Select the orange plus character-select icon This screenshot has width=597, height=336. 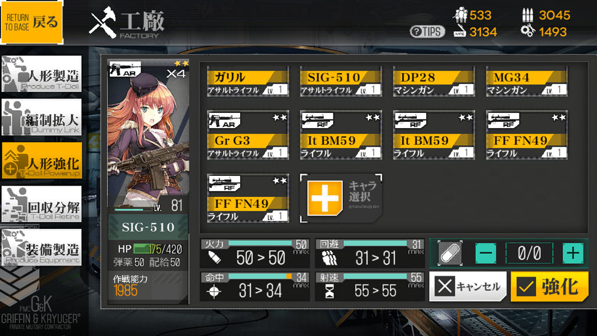(325, 198)
